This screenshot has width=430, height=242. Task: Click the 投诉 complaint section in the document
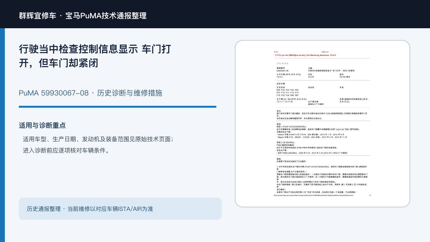(322, 115)
